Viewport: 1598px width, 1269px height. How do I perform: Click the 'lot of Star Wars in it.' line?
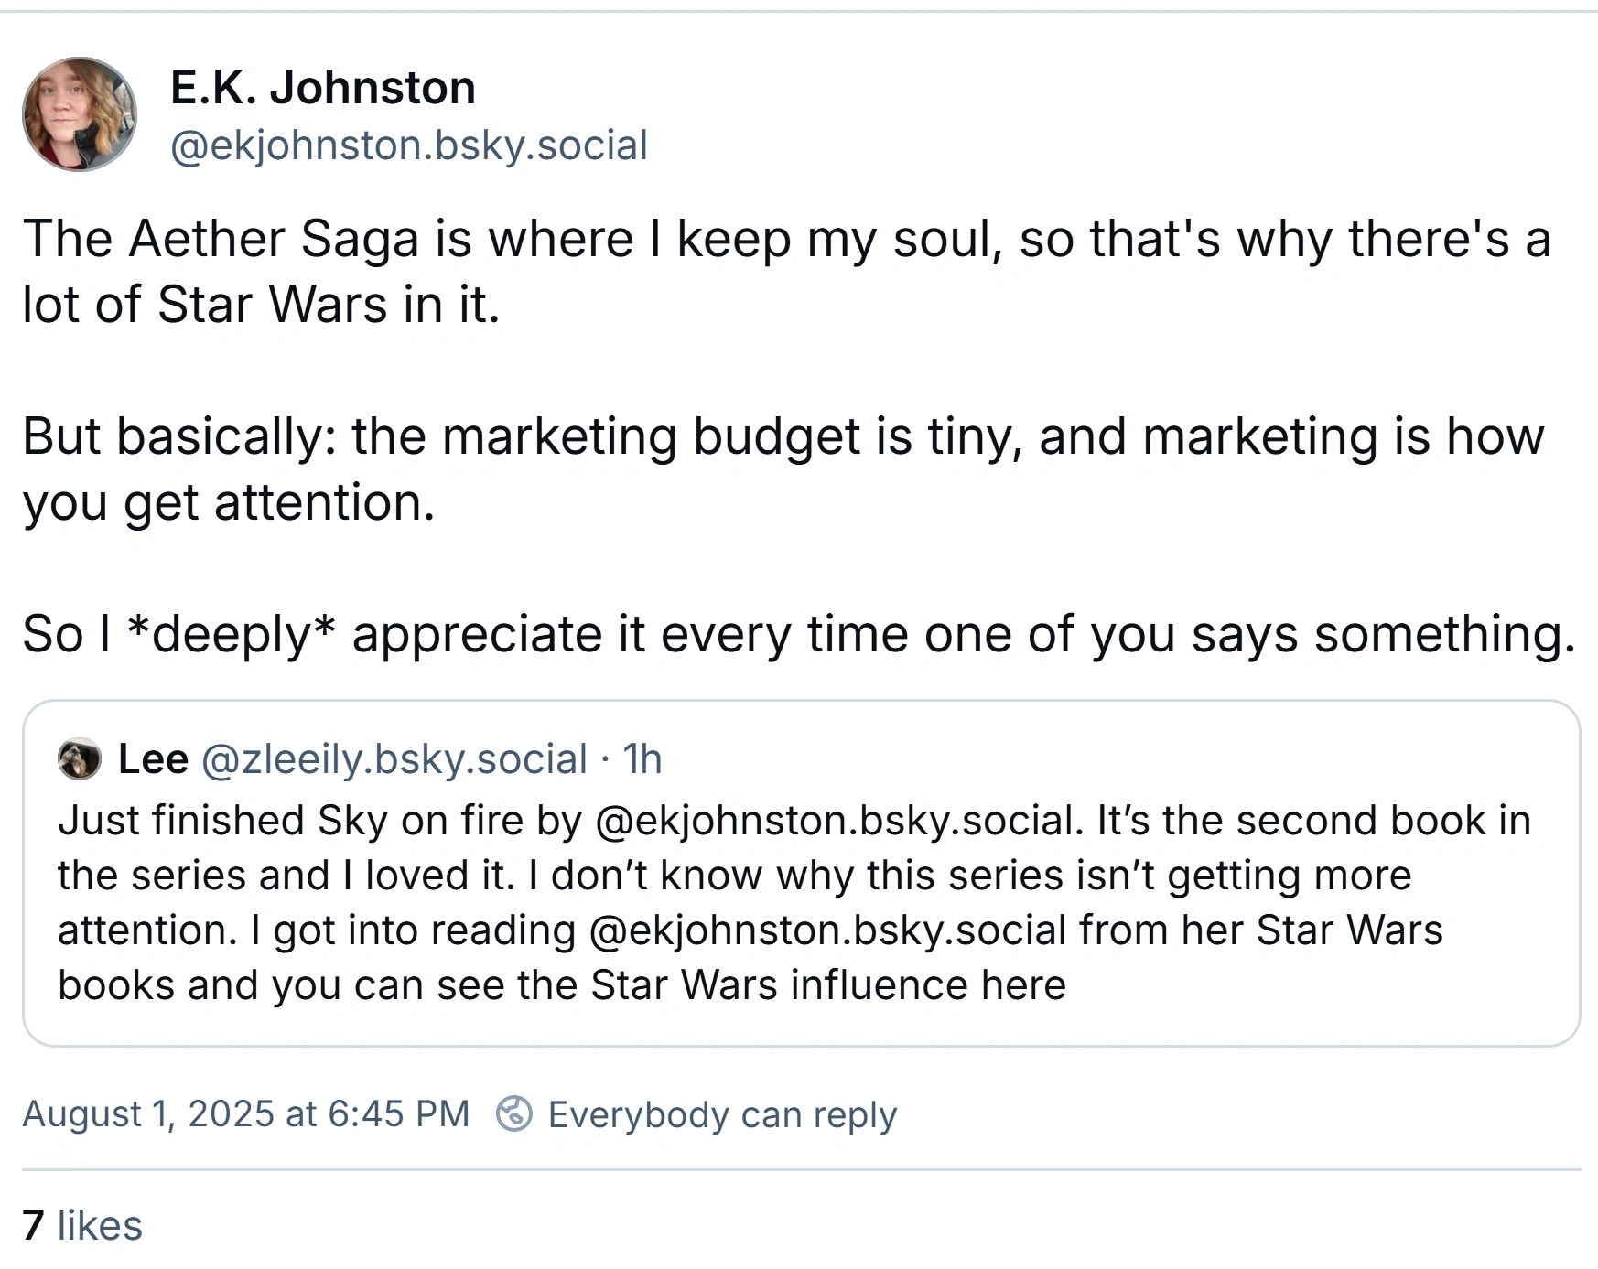click(261, 304)
